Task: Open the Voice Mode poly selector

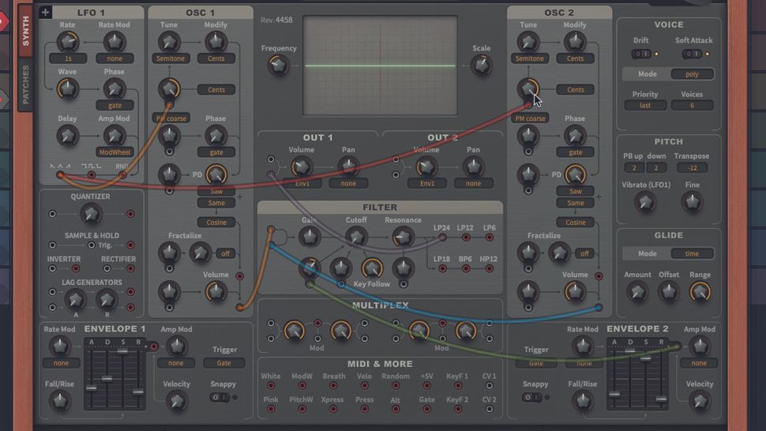Action: pos(692,74)
